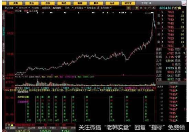
Task: Click the F10资料 toolbar button
Action: click(35, 8)
